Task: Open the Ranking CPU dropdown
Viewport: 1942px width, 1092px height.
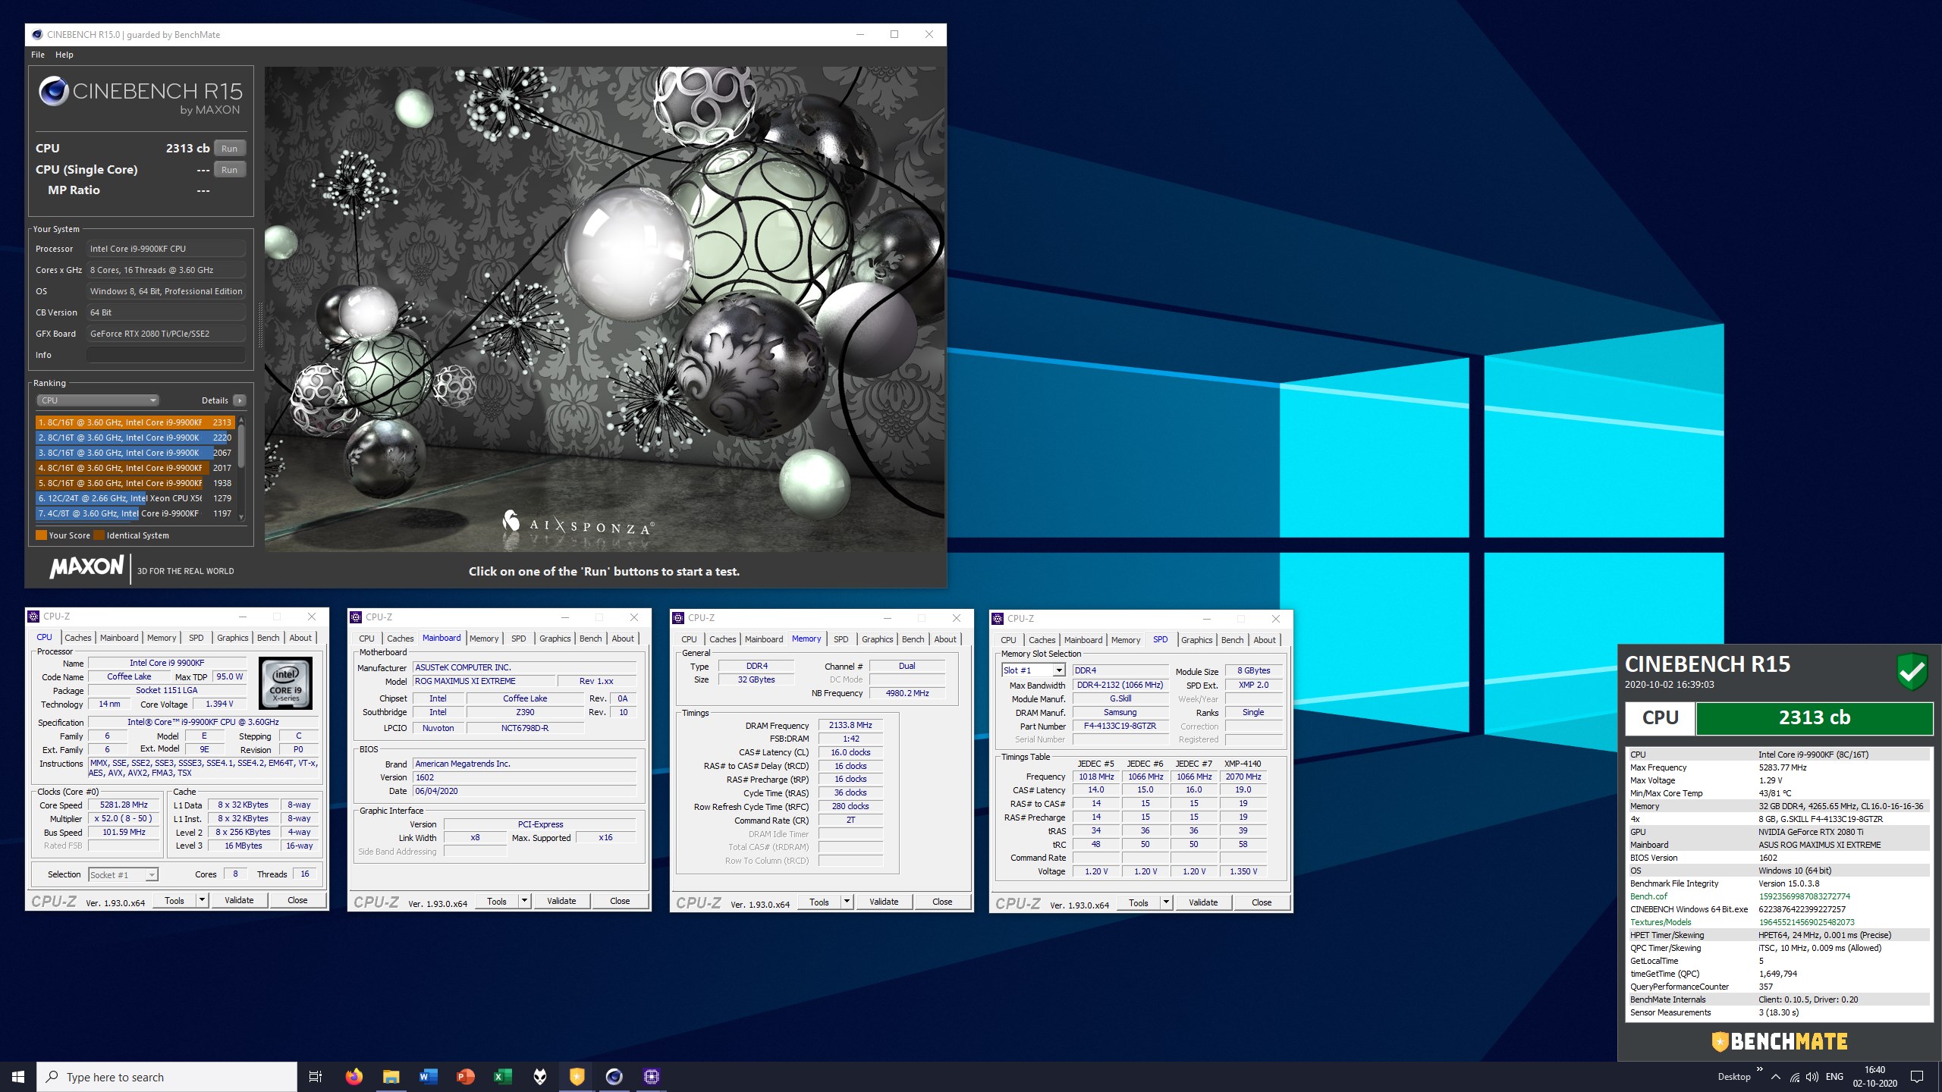Action: [x=98, y=400]
